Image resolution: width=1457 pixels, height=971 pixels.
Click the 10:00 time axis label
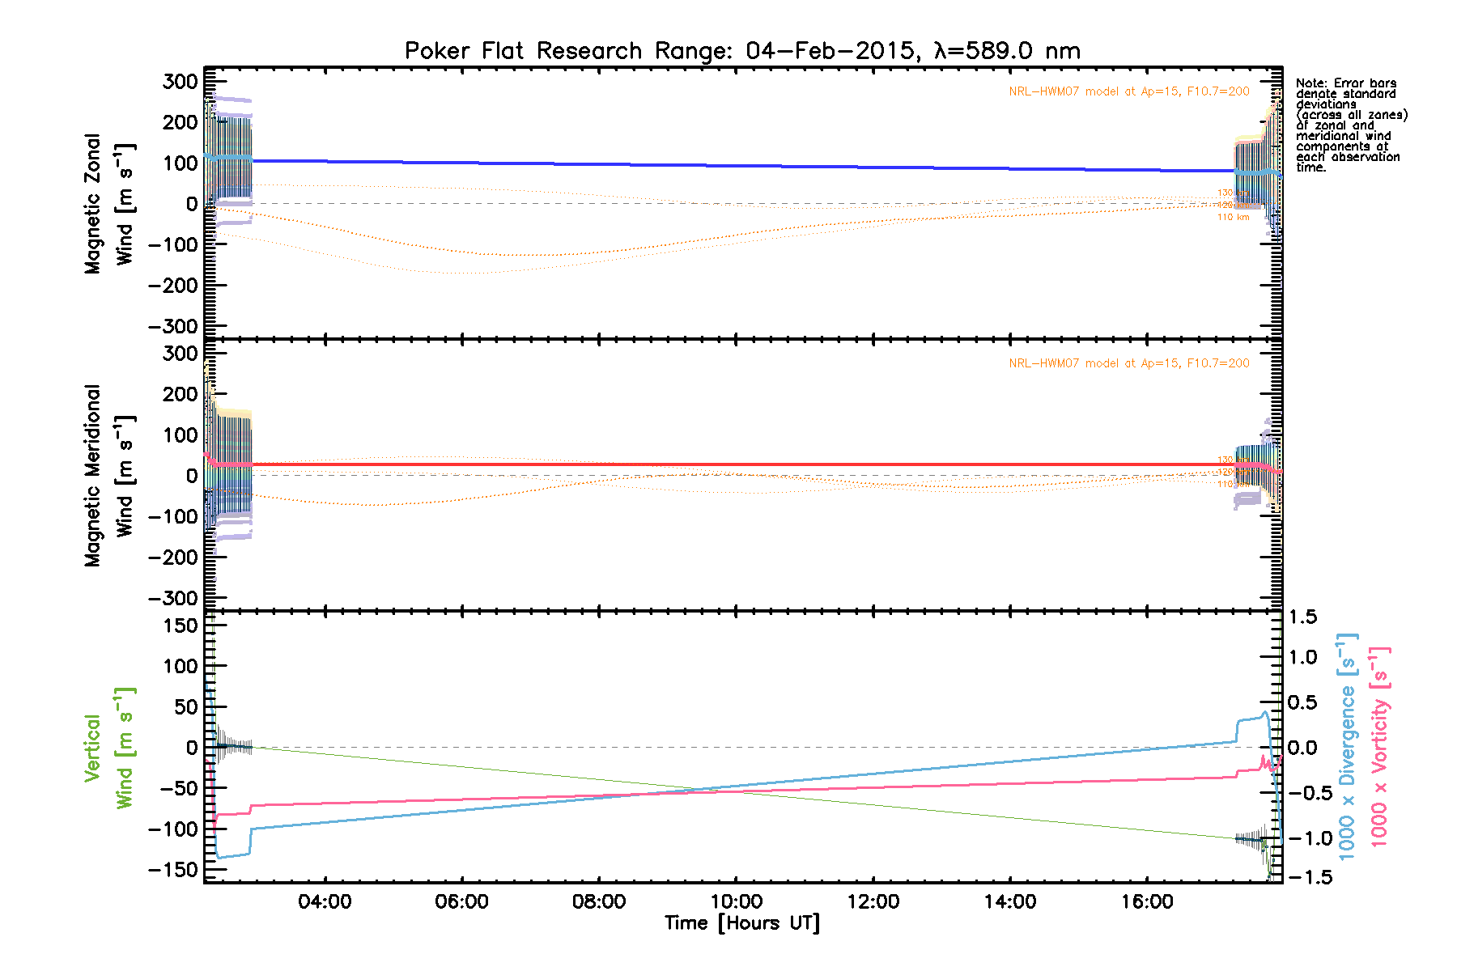pos(736,901)
